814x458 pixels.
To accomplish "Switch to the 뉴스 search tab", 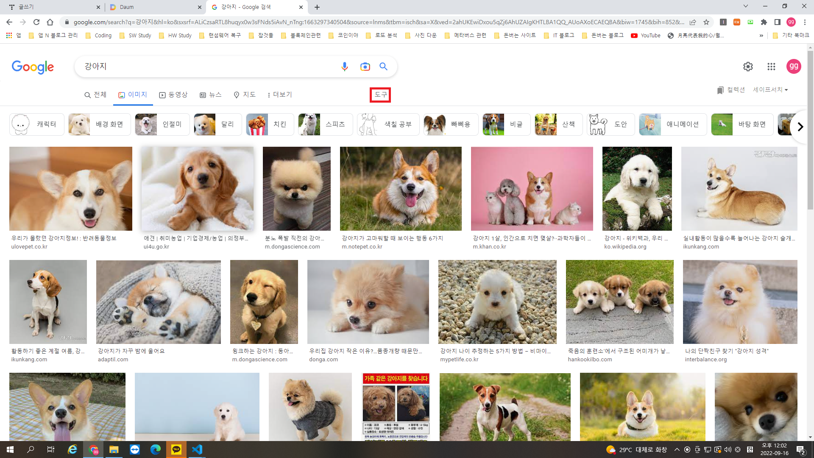I will 211,95.
